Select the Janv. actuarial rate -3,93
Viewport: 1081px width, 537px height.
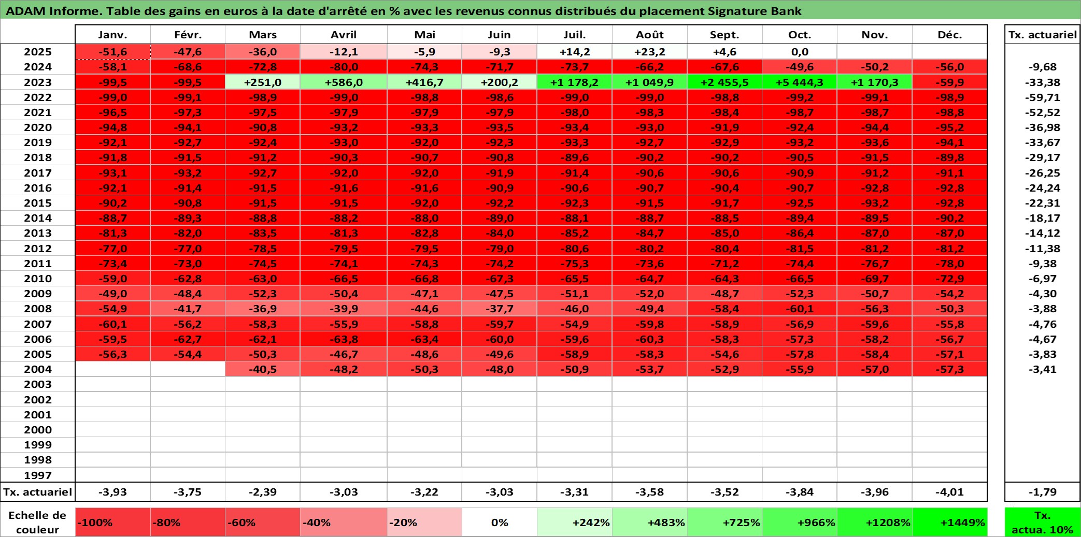pos(112,492)
